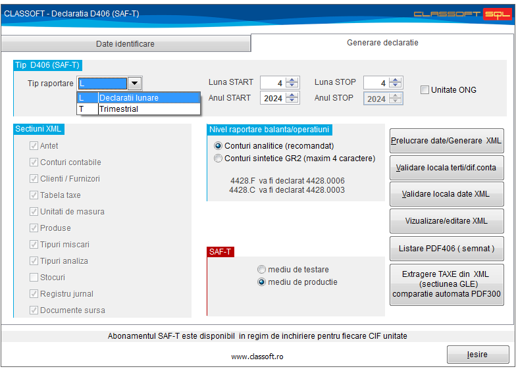Choose mediu de testare radio
Viewport: 516px width, 371px height.
click(261, 270)
